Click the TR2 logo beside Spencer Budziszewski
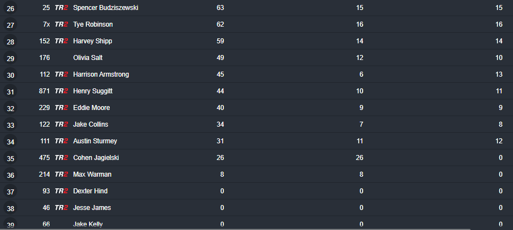Image resolution: width=513 pixels, height=230 pixels. pos(61,8)
